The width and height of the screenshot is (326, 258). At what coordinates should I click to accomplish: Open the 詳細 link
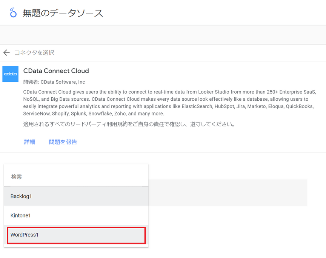[29, 142]
